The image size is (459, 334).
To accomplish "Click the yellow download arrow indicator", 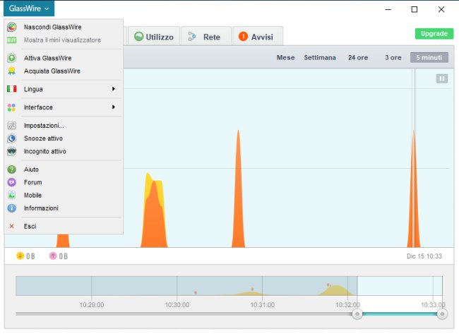I will [x=20, y=256].
